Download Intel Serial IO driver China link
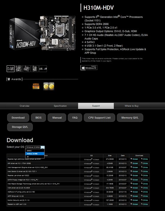Viewport: 165px width, 211px height. (144, 171)
